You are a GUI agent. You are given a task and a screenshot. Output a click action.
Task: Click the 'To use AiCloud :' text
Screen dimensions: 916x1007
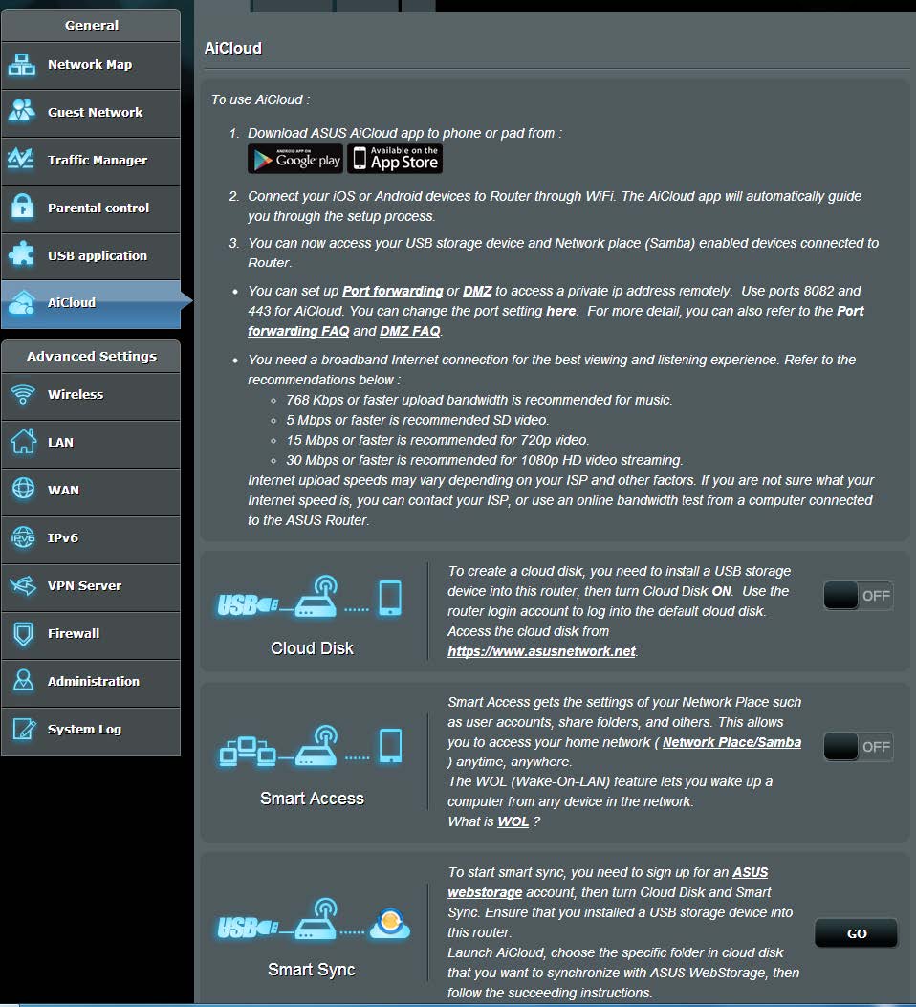pos(261,100)
